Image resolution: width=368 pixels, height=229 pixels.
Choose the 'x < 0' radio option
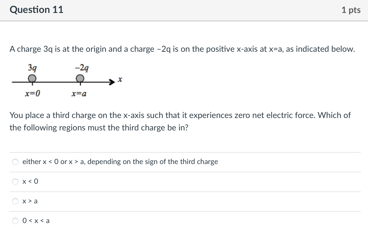pos(16,182)
